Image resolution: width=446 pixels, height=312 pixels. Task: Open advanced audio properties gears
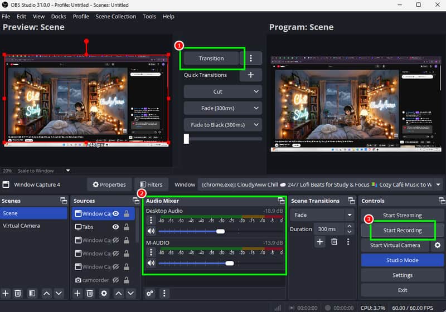[150, 293]
